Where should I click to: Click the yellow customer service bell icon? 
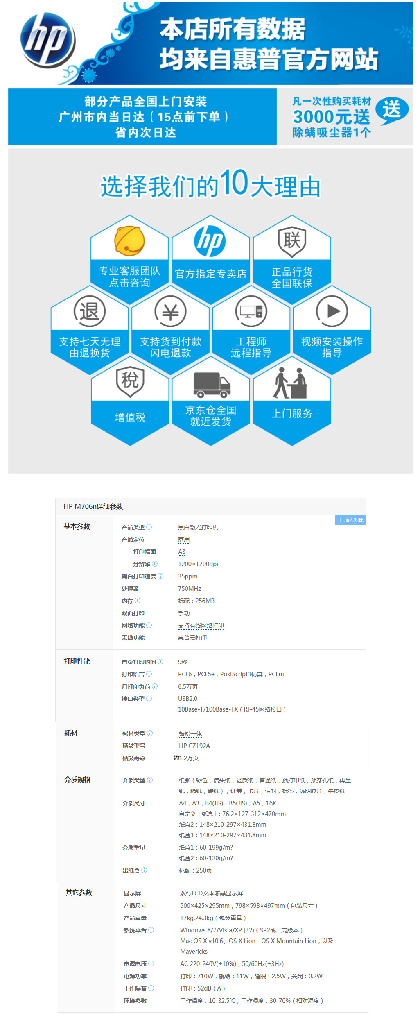[129, 241]
